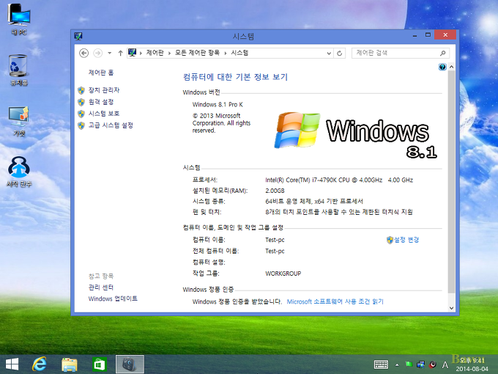Open 원격 설정 link
Screen dimensions: 498x374
[x=100, y=102]
